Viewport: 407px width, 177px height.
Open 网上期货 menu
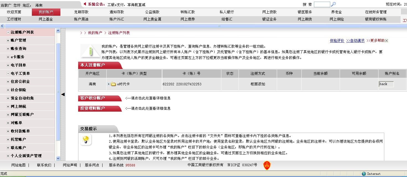tap(305, 19)
